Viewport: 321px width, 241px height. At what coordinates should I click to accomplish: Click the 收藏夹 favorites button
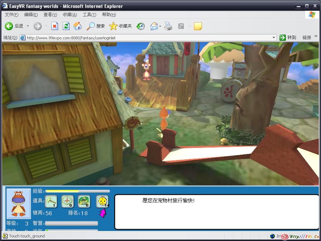[121, 26]
